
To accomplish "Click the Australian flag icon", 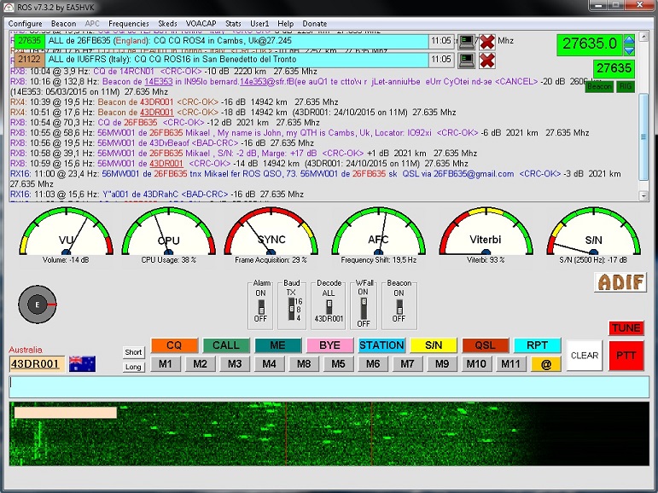I will click(82, 363).
